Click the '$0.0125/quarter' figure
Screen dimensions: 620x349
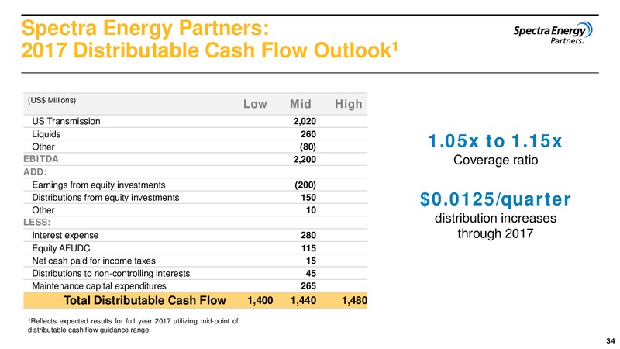click(495, 199)
